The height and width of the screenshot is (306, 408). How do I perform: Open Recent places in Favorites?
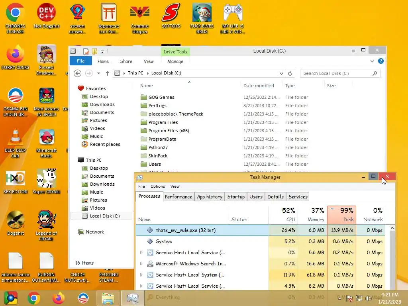point(105,144)
